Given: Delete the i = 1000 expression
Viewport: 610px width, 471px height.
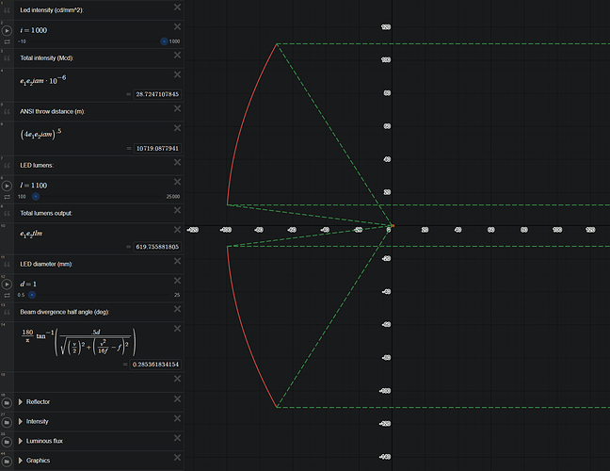Looking at the screenshot, I should coord(177,26).
